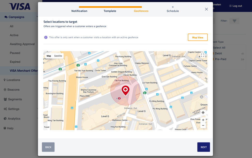Jump to the Schedule step

pos(173,11)
